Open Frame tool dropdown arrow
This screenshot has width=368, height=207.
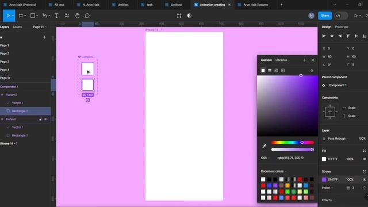(x=25, y=16)
